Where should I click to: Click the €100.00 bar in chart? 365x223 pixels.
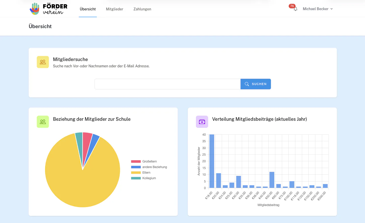292,185
